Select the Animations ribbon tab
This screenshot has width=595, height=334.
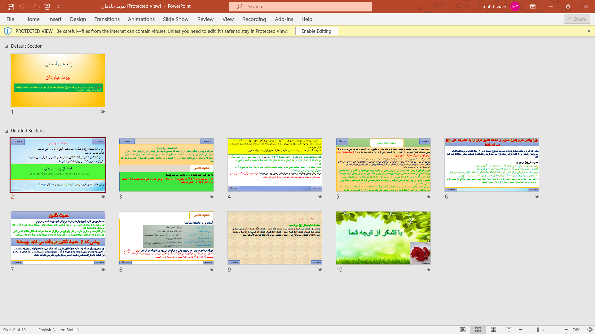tap(141, 19)
